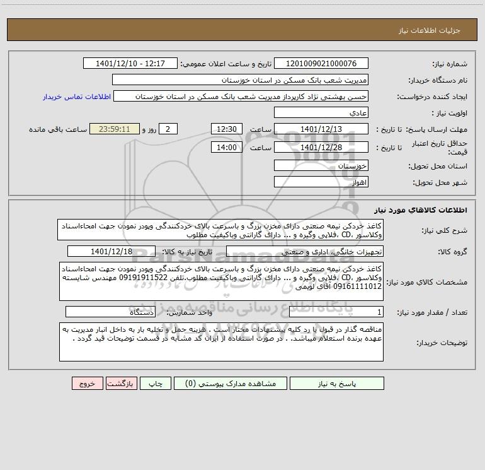Click the label 'تعداد / مقدار مورد نیاز:'
Viewport: 485px width, 470px height.
[432, 313]
